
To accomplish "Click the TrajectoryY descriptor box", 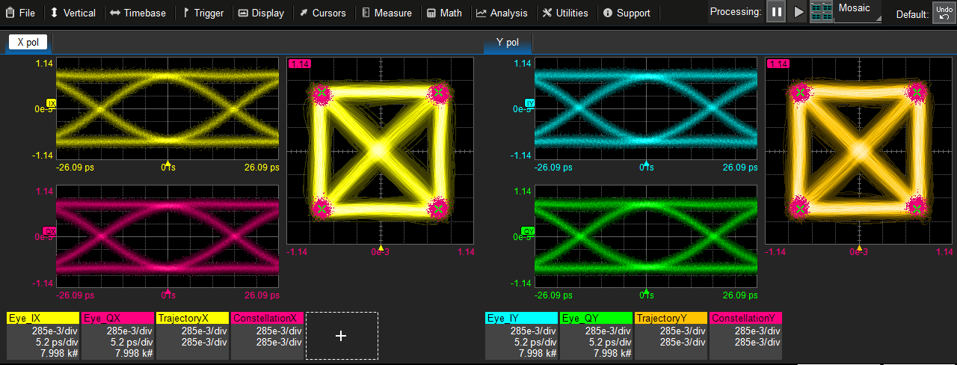I will coord(671,336).
